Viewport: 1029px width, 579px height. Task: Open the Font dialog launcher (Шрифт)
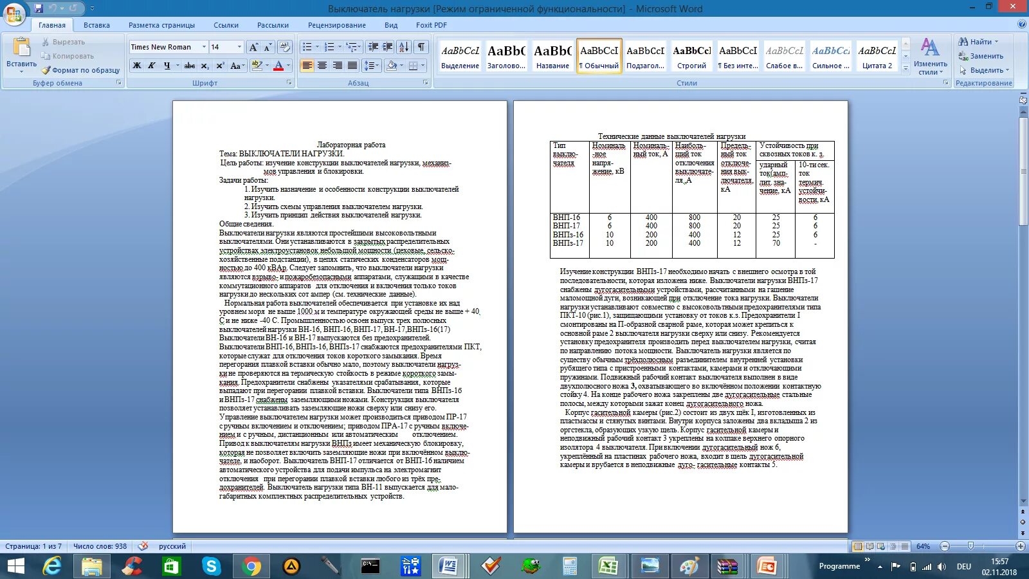click(x=289, y=83)
